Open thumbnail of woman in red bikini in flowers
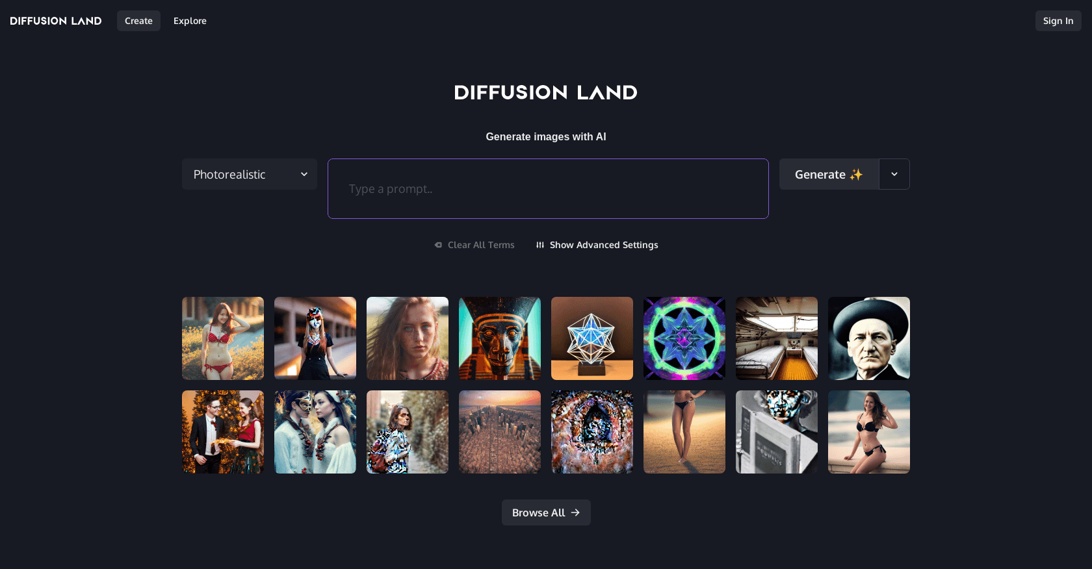Image resolution: width=1092 pixels, height=569 pixels. (223, 338)
